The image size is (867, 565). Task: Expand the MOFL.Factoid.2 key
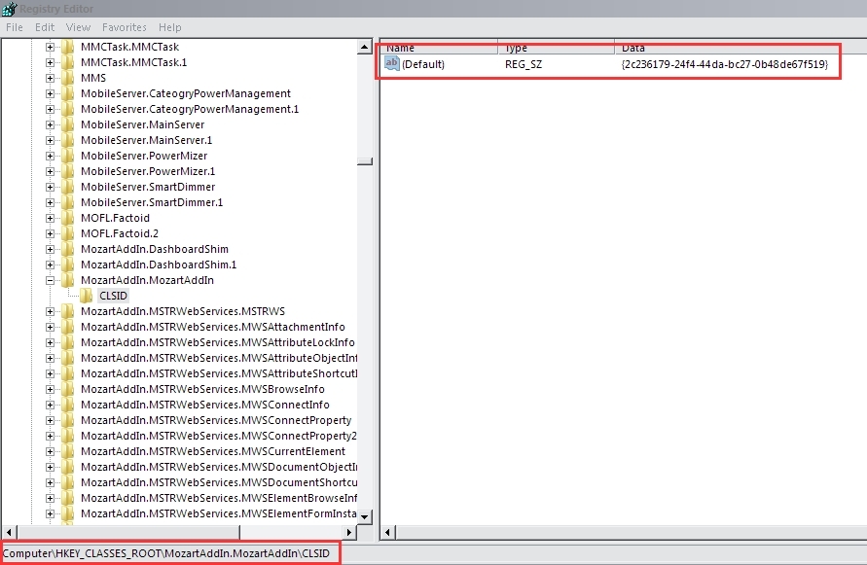(50, 233)
